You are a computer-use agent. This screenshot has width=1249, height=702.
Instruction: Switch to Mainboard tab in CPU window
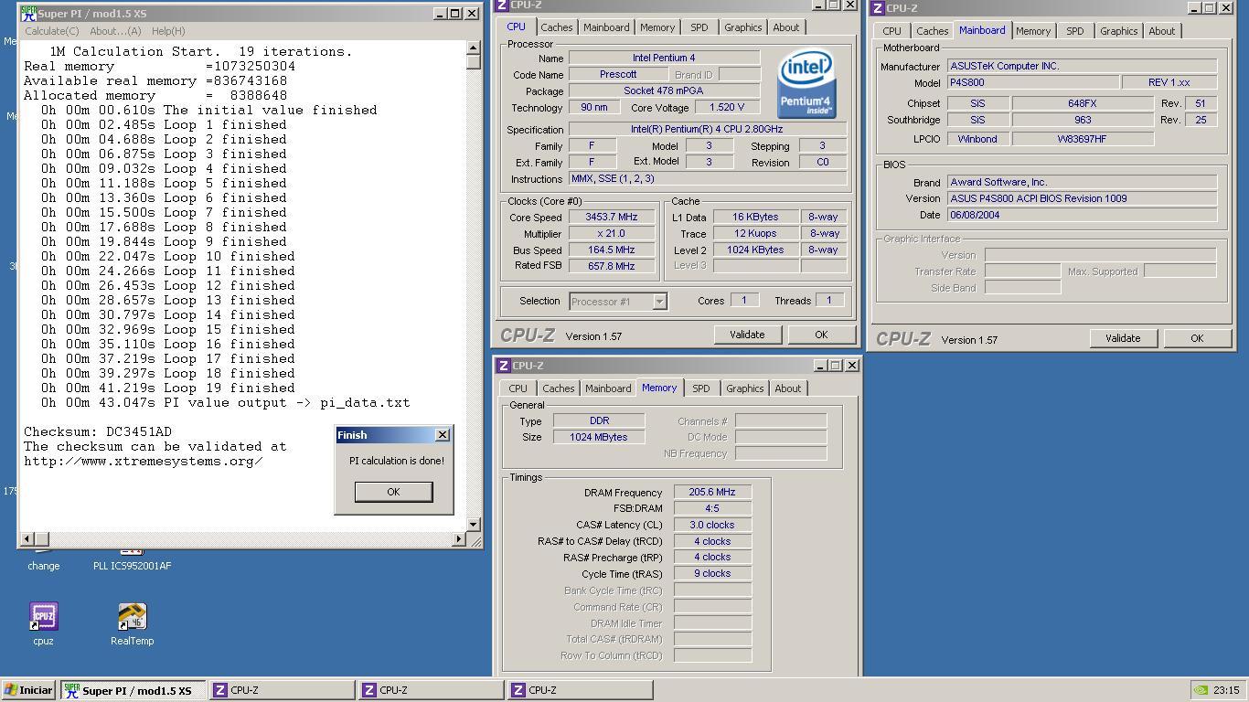tap(606, 27)
